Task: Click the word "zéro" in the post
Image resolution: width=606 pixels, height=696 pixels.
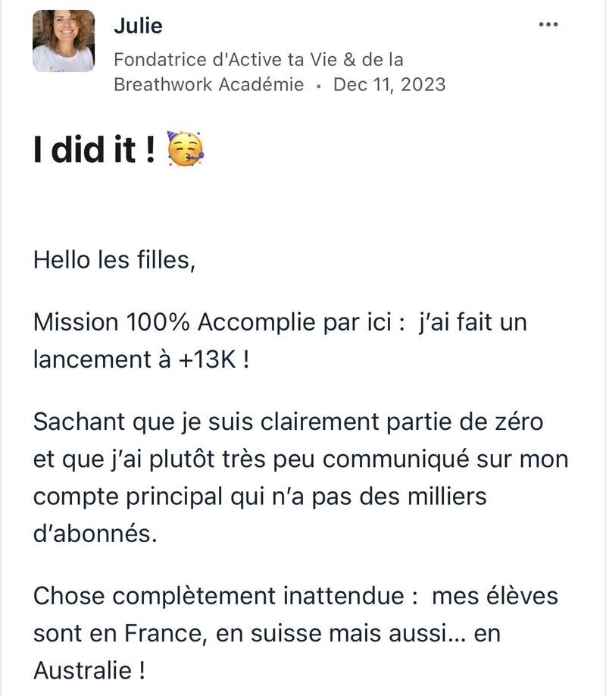Action: (x=517, y=422)
